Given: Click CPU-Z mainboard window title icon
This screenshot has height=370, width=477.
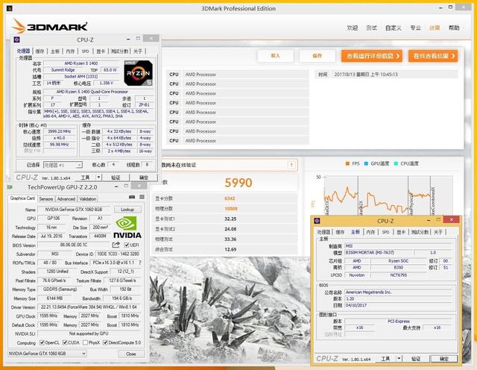Looking at the screenshot, I should (318, 221).
